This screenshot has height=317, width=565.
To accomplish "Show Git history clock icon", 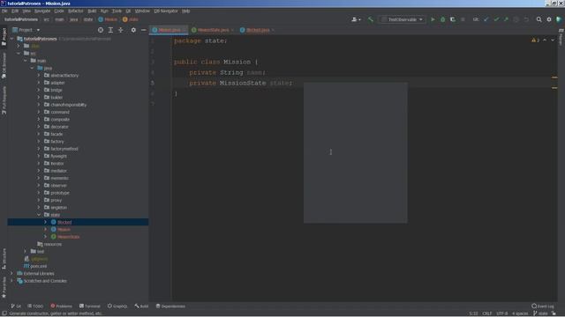I will pos(516,19).
